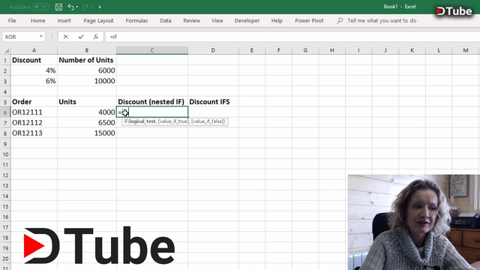Open the Power Pivot ribbon tab
Image resolution: width=480 pixels, height=270 pixels.
(x=309, y=21)
